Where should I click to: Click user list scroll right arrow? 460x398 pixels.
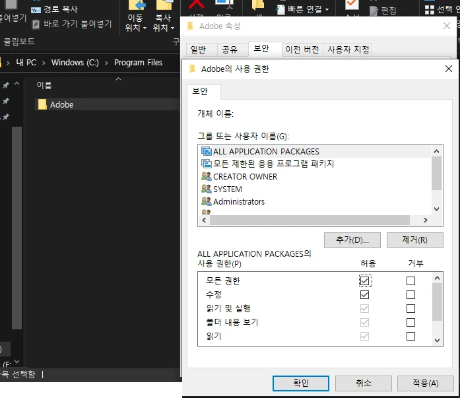[426, 220]
